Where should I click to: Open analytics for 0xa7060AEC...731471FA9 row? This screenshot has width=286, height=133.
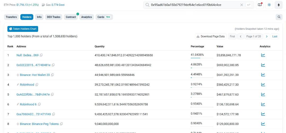pyautogui.click(x=263, y=114)
